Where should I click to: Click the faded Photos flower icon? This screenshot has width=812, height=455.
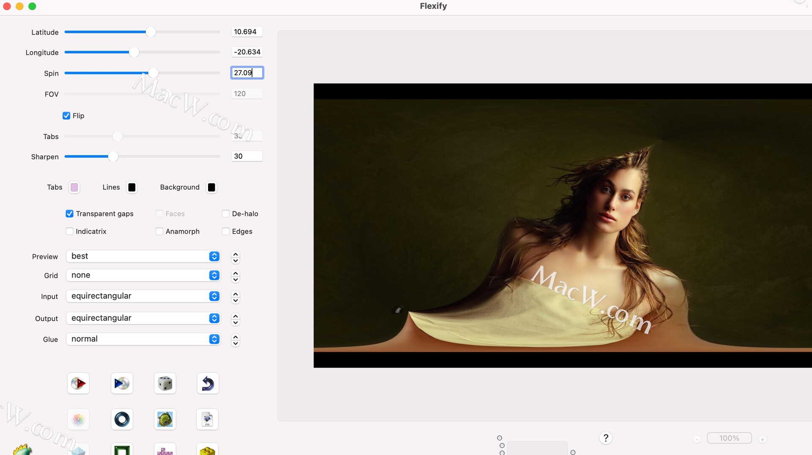[x=78, y=419]
